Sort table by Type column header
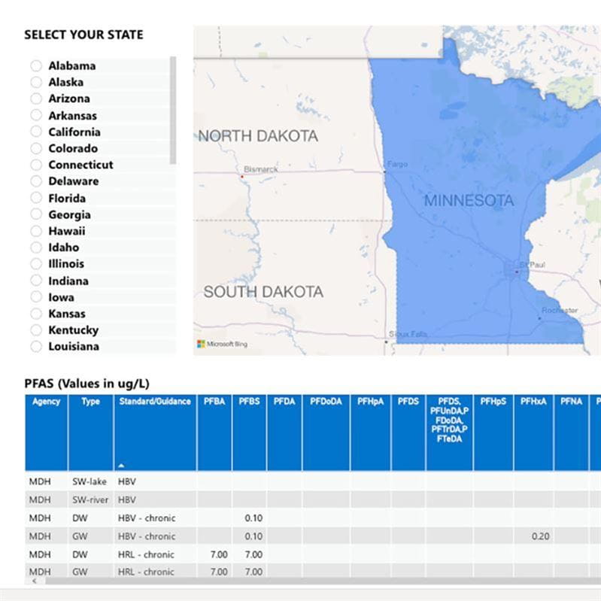The width and height of the screenshot is (601, 601). [x=90, y=402]
